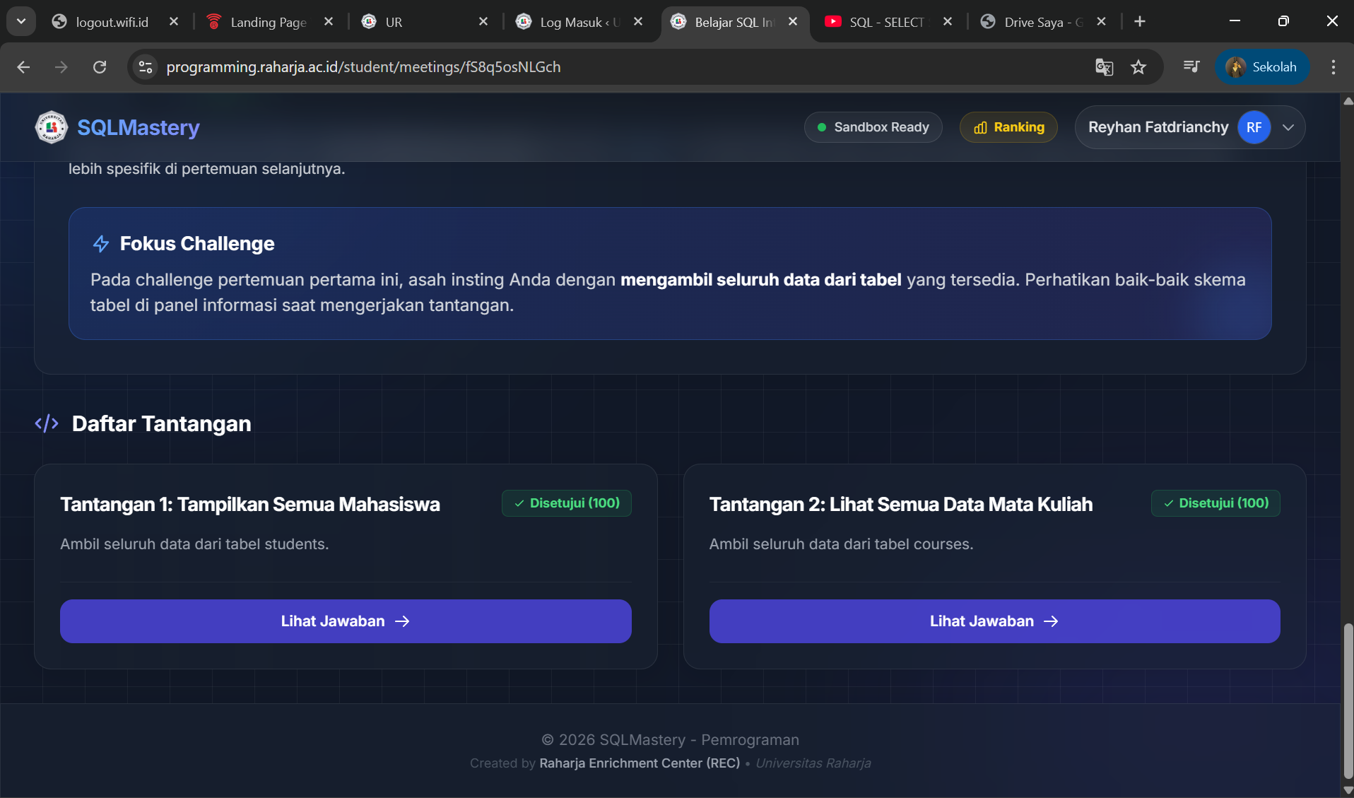Open the Google Translate page icon
Screen dimensions: 1354x798
(1104, 67)
